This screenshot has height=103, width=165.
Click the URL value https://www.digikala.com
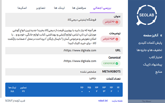tap(80, 50)
